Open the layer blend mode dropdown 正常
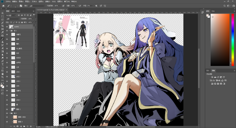This screenshot has height=128, width=236. [x=12, y=18]
